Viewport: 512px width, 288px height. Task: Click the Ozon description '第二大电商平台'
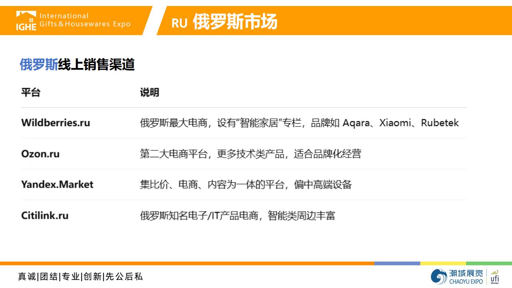[x=250, y=154]
